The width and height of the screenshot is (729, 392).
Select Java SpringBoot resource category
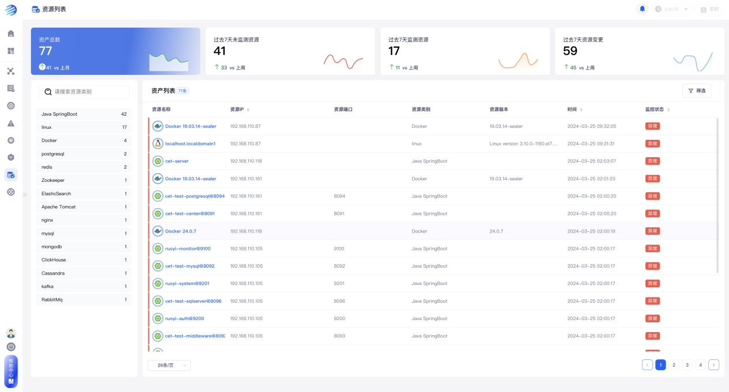(84, 114)
